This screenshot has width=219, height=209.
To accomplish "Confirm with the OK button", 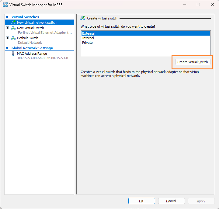I will [142, 201].
